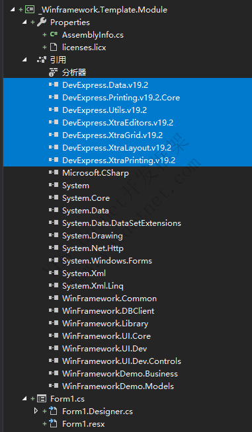The width and height of the screenshot is (252, 432).
Task: Click the form icon beside Form1.cs
Action: 42,399
